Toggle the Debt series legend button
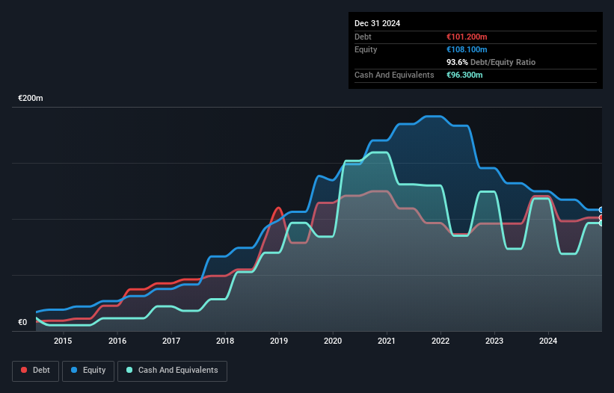This screenshot has height=393, width=614. pyautogui.click(x=35, y=371)
